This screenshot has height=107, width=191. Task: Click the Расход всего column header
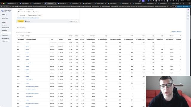91,39
